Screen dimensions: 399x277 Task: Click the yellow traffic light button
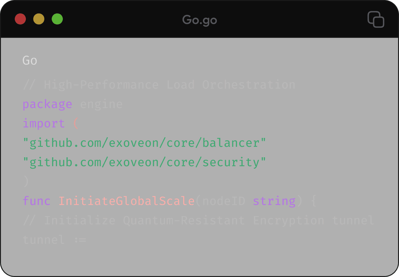point(38,19)
